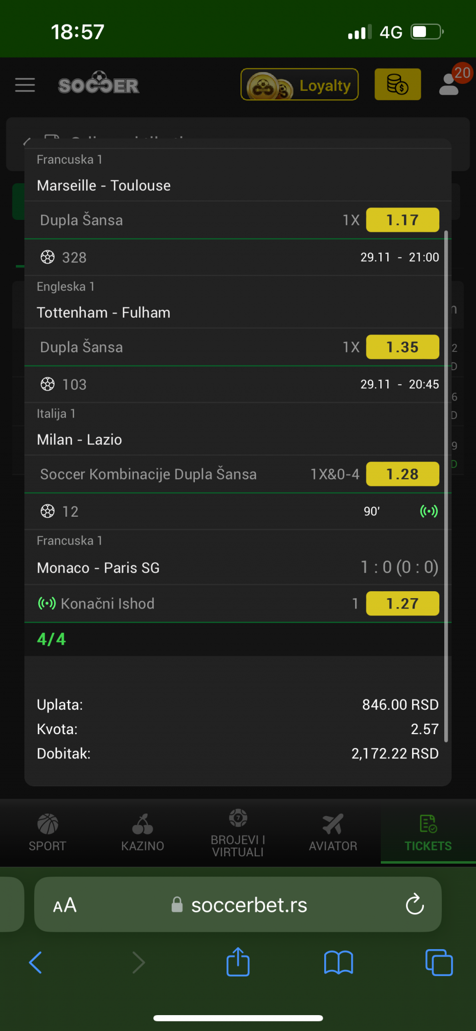Switch to the Kazino tab
Screen dimensions: 476x1031
click(x=143, y=832)
